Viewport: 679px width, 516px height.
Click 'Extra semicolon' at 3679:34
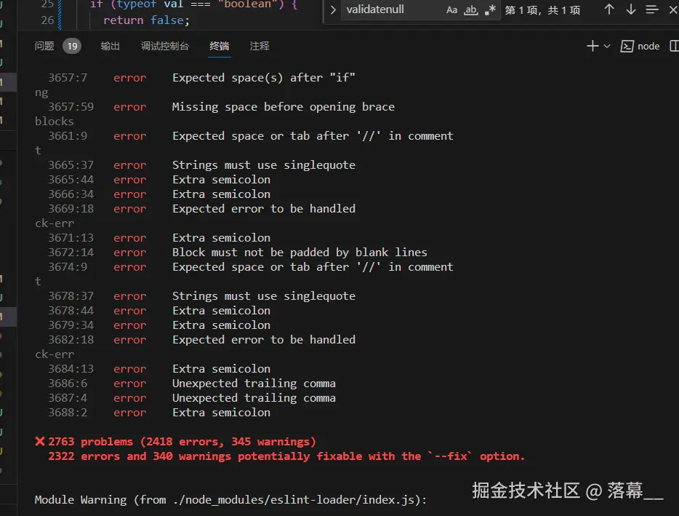coord(221,325)
